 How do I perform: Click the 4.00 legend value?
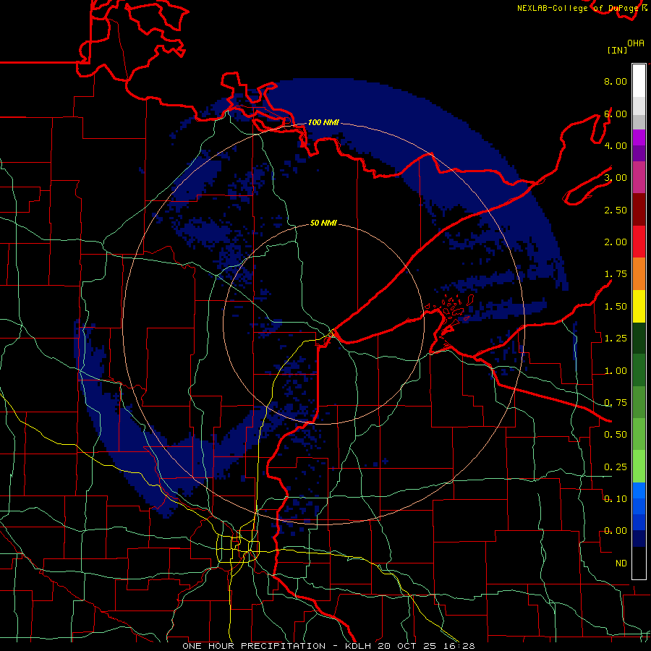616,145
